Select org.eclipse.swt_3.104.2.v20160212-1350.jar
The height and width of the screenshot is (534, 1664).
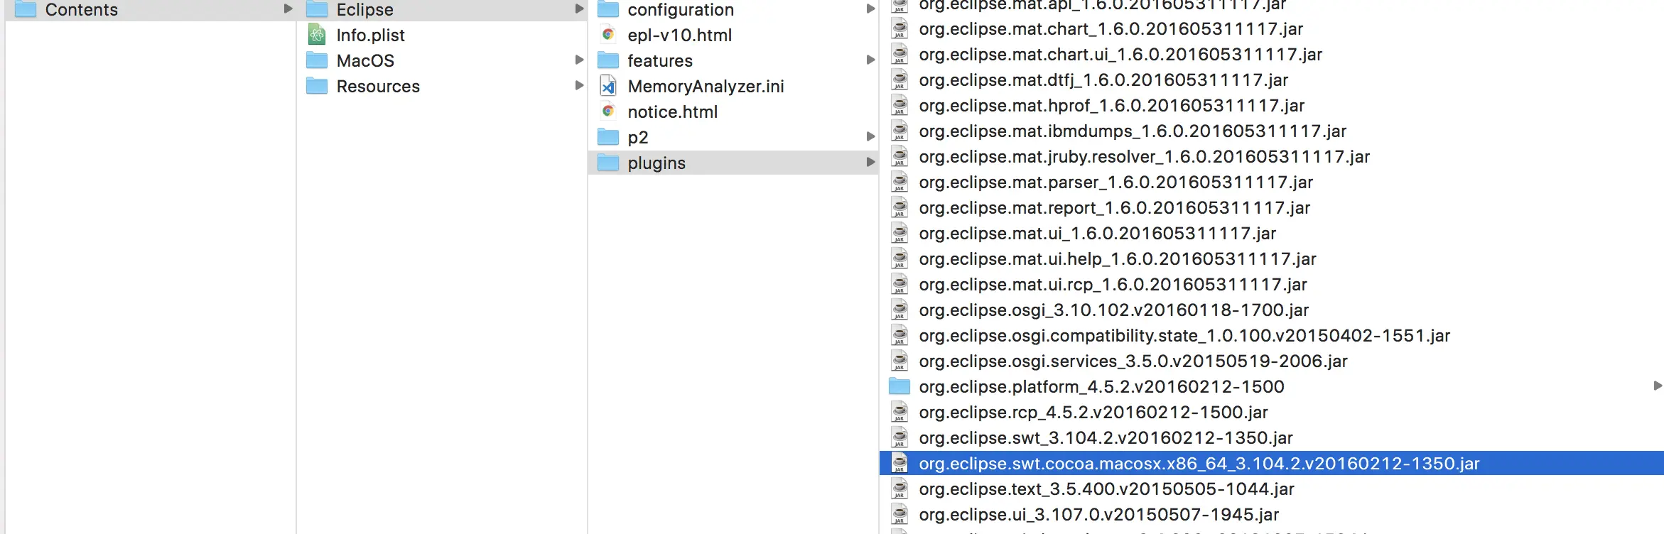coord(1106,438)
